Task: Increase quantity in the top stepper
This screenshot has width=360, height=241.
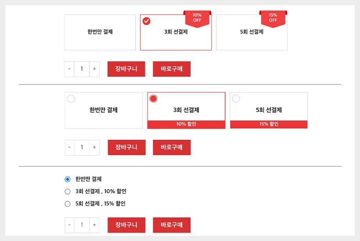Action: click(x=94, y=69)
